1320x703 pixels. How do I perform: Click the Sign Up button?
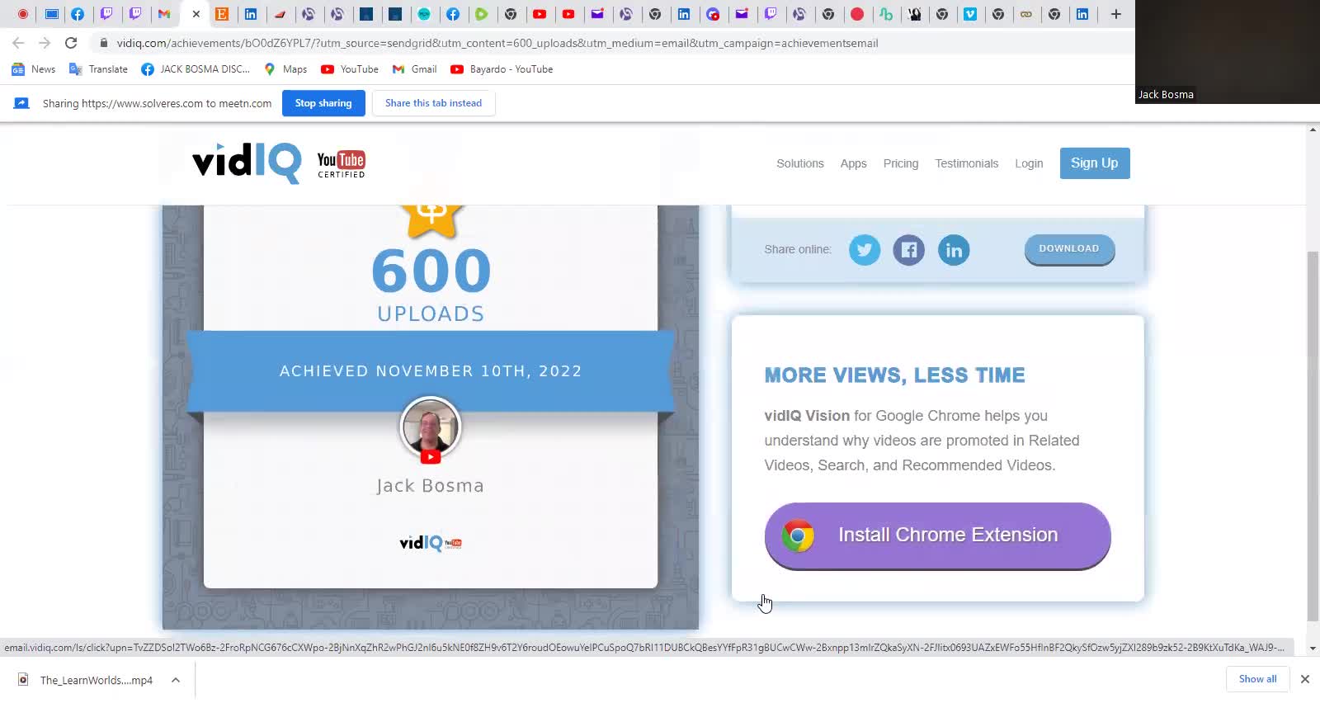coord(1095,163)
